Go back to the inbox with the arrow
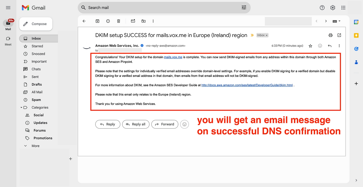The height and width of the screenshot is (187, 363). [84, 21]
